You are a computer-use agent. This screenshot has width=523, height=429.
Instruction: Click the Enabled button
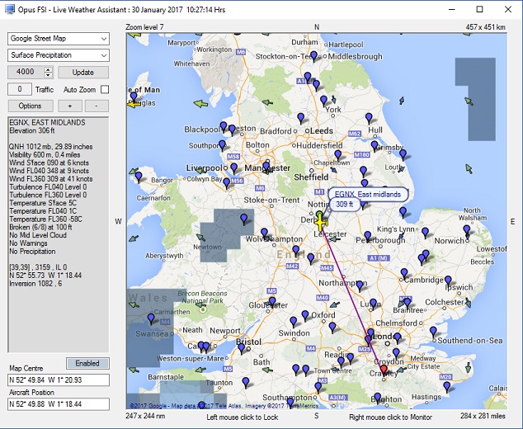point(87,363)
